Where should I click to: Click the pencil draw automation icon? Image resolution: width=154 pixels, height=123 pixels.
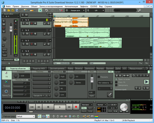(x=110, y=95)
